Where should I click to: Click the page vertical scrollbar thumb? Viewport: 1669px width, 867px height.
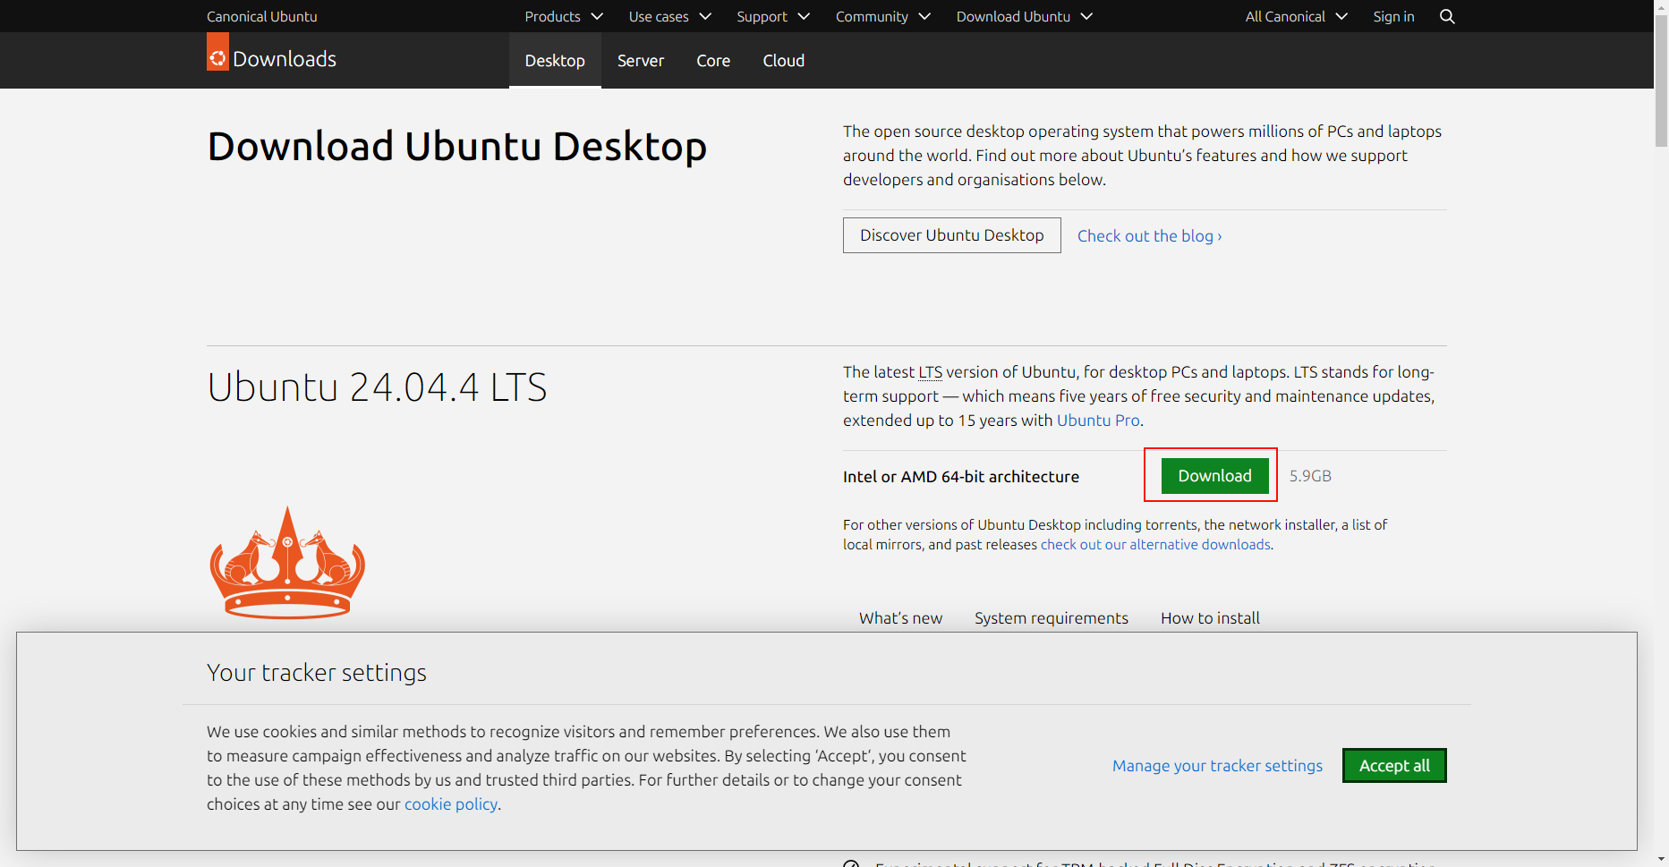[x=1661, y=81]
